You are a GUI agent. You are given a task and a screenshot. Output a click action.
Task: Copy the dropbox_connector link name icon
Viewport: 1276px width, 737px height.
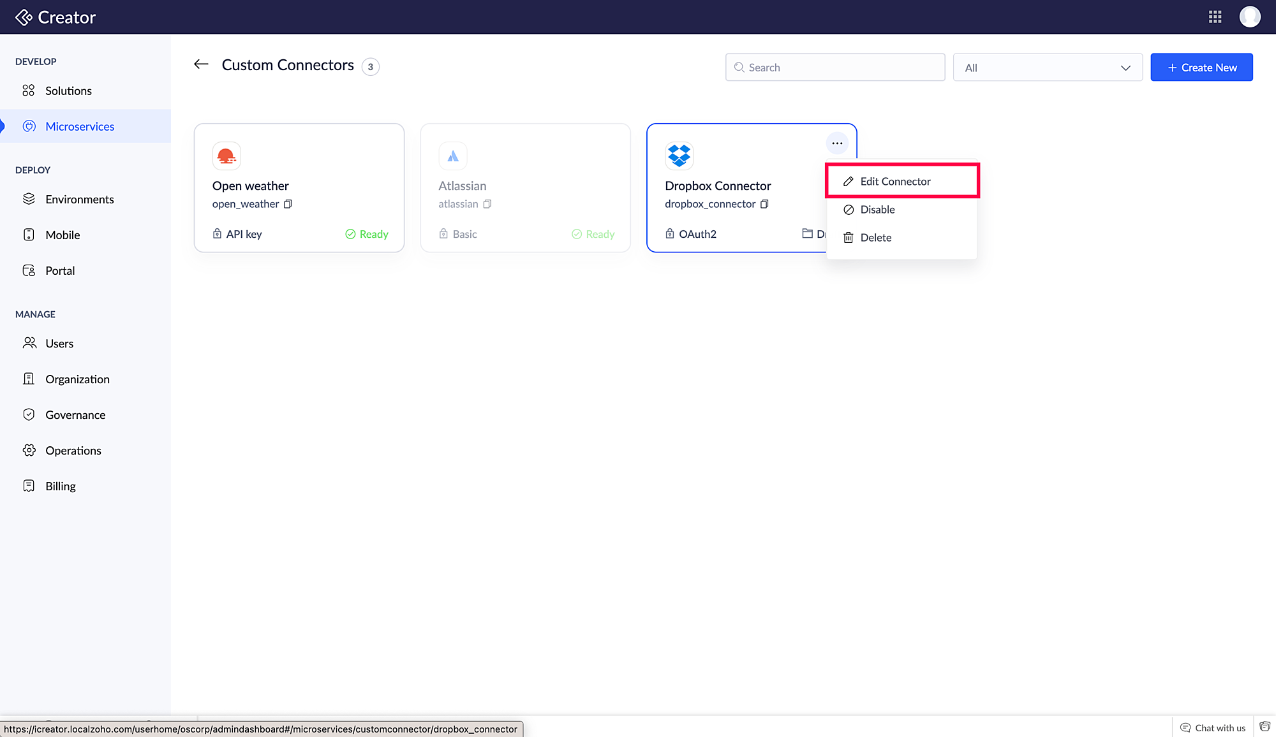tap(764, 204)
